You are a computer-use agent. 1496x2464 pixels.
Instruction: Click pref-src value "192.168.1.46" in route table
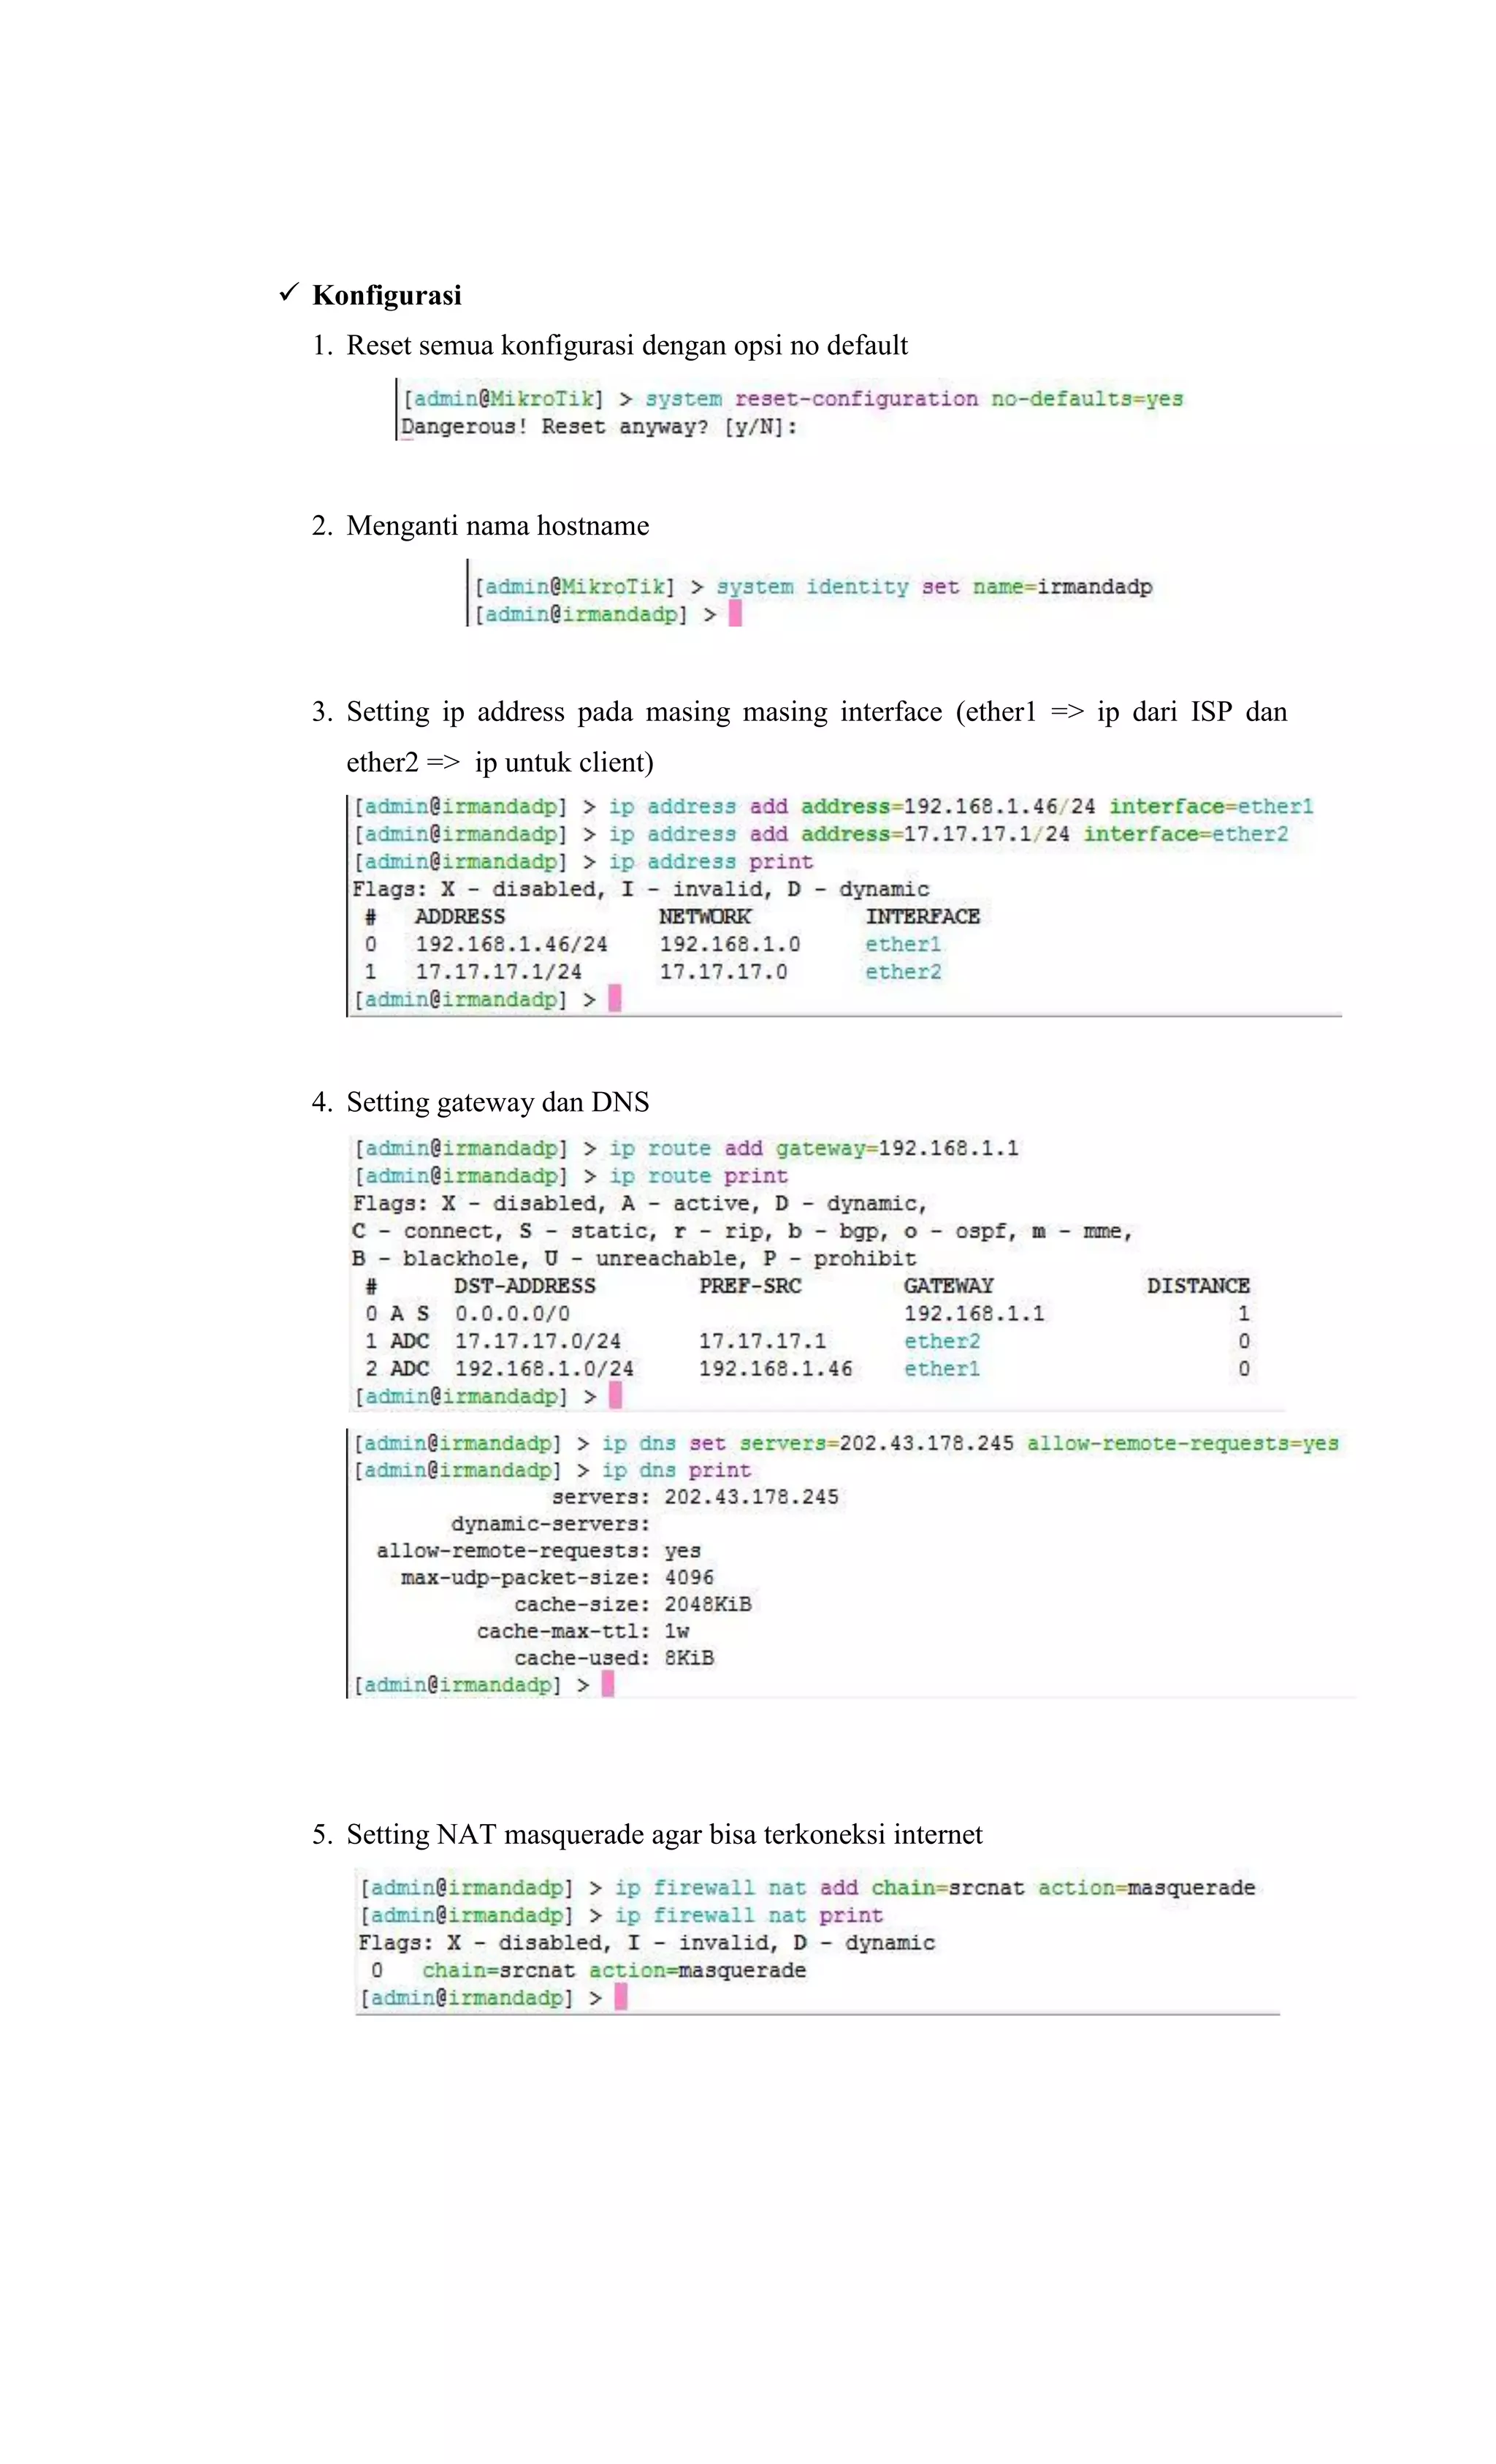point(776,1368)
